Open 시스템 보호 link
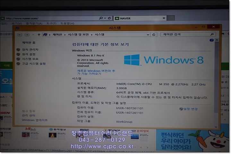Image resolution: width=231 pixels, height=154 pixels. tap(30, 59)
